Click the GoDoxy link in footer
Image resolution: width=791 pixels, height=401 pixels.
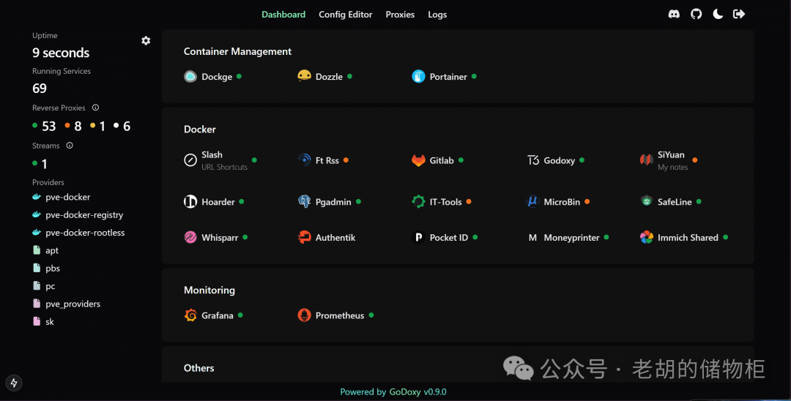click(x=404, y=392)
